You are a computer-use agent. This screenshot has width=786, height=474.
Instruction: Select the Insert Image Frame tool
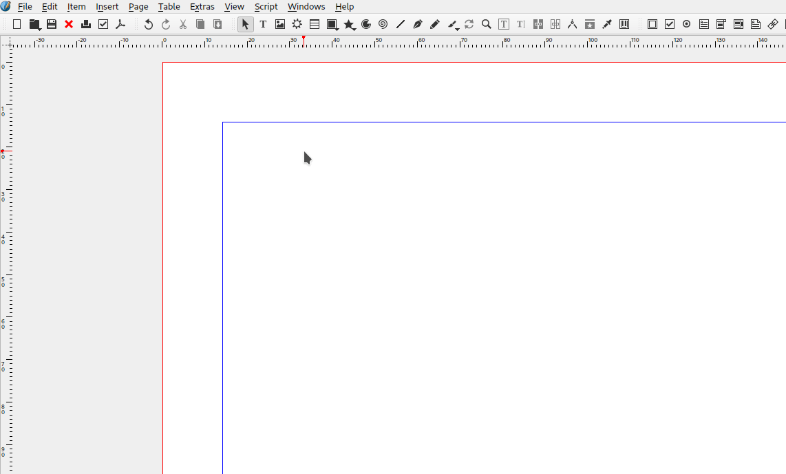tap(279, 23)
